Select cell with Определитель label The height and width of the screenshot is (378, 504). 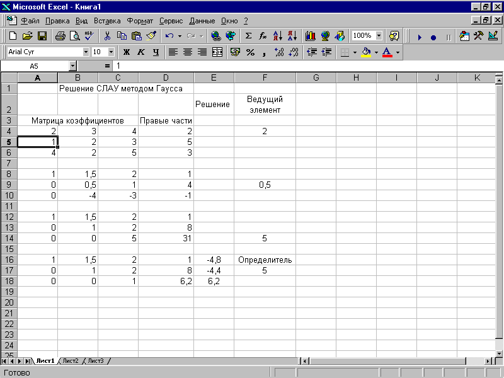click(265, 260)
